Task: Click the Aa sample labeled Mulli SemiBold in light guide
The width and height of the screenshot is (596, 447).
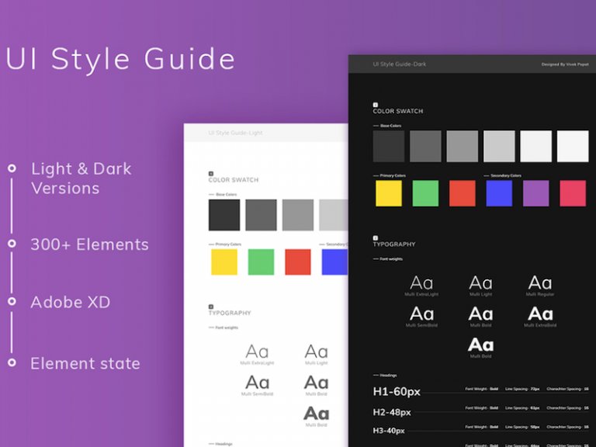Action: (x=257, y=383)
